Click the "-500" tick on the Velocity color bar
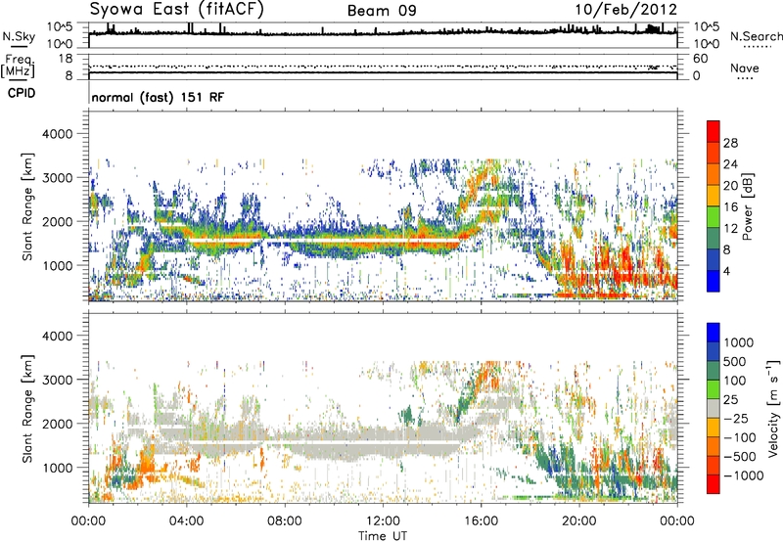Screen dimensions: 783x542 tap(740, 457)
